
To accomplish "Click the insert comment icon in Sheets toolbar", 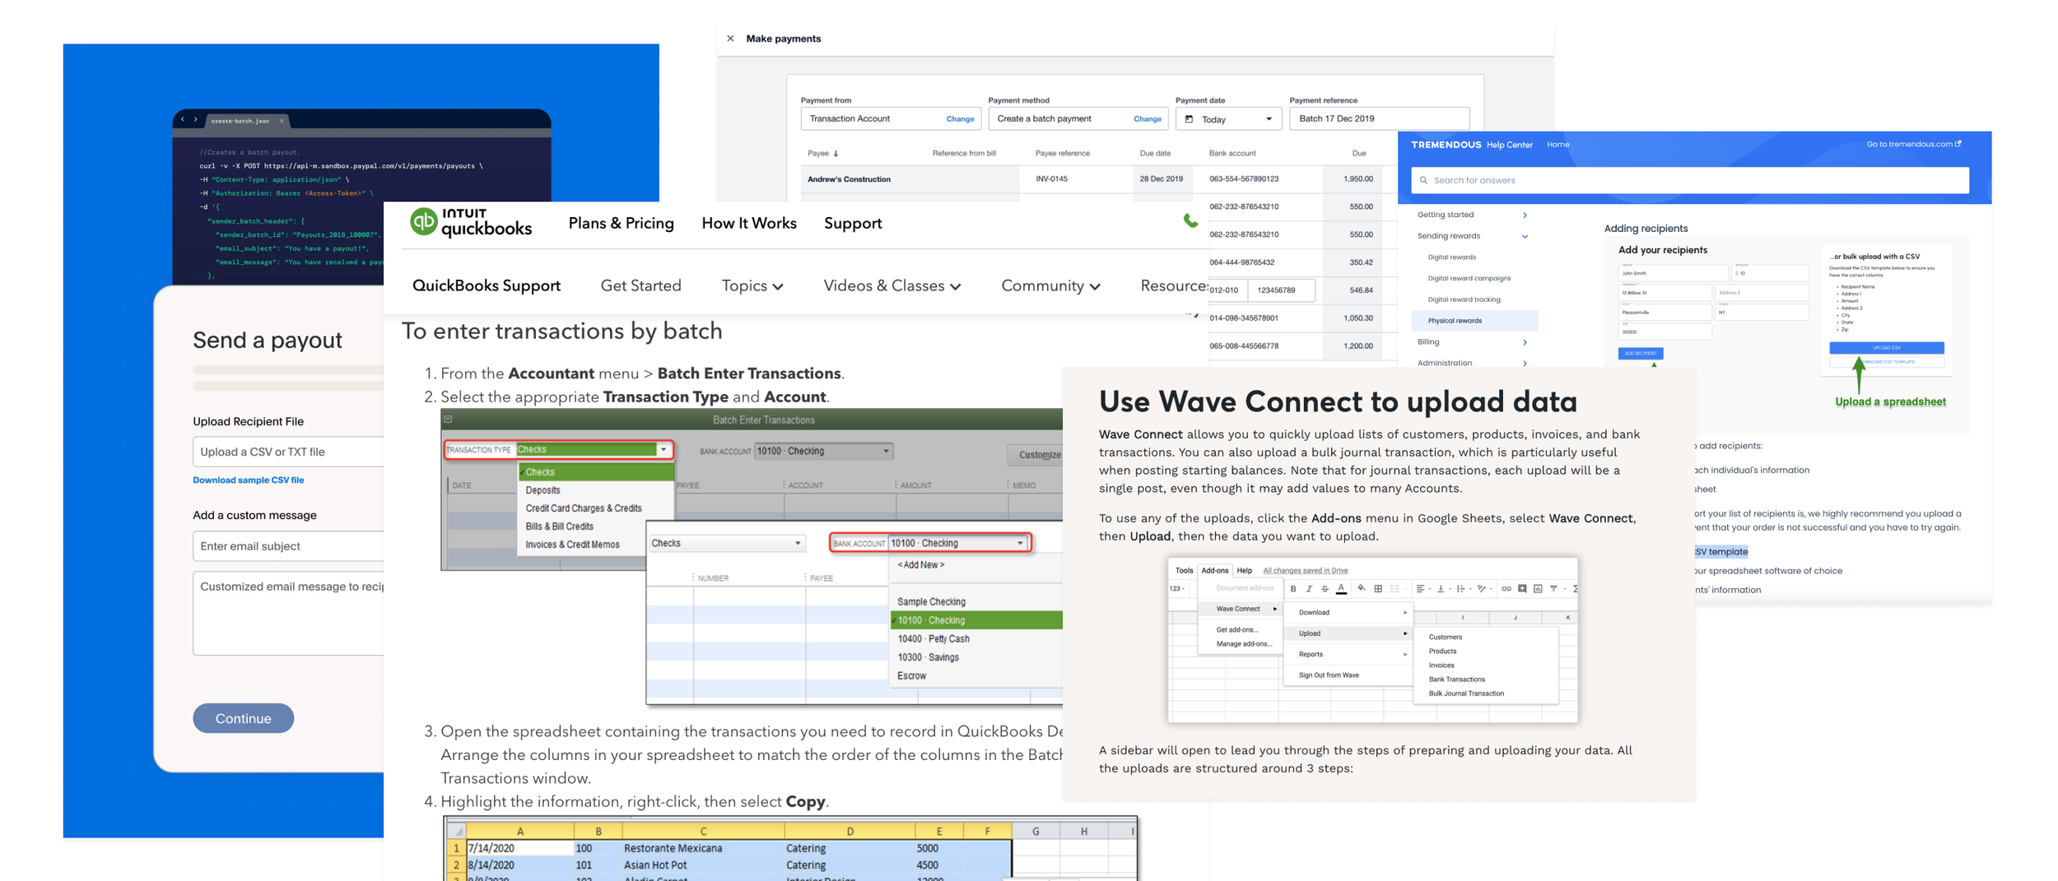I will pos(1522,589).
